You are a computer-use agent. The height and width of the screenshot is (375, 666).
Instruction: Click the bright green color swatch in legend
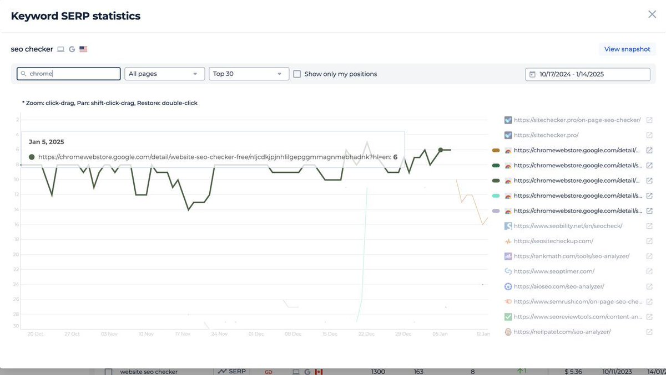coord(496,165)
